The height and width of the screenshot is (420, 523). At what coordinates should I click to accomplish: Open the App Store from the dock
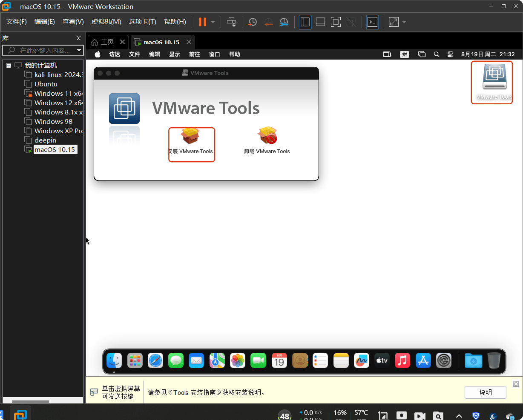(x=423, y=360)
